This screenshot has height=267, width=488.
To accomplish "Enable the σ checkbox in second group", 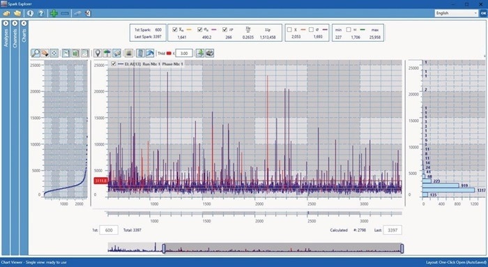I will tap(311, 29).
